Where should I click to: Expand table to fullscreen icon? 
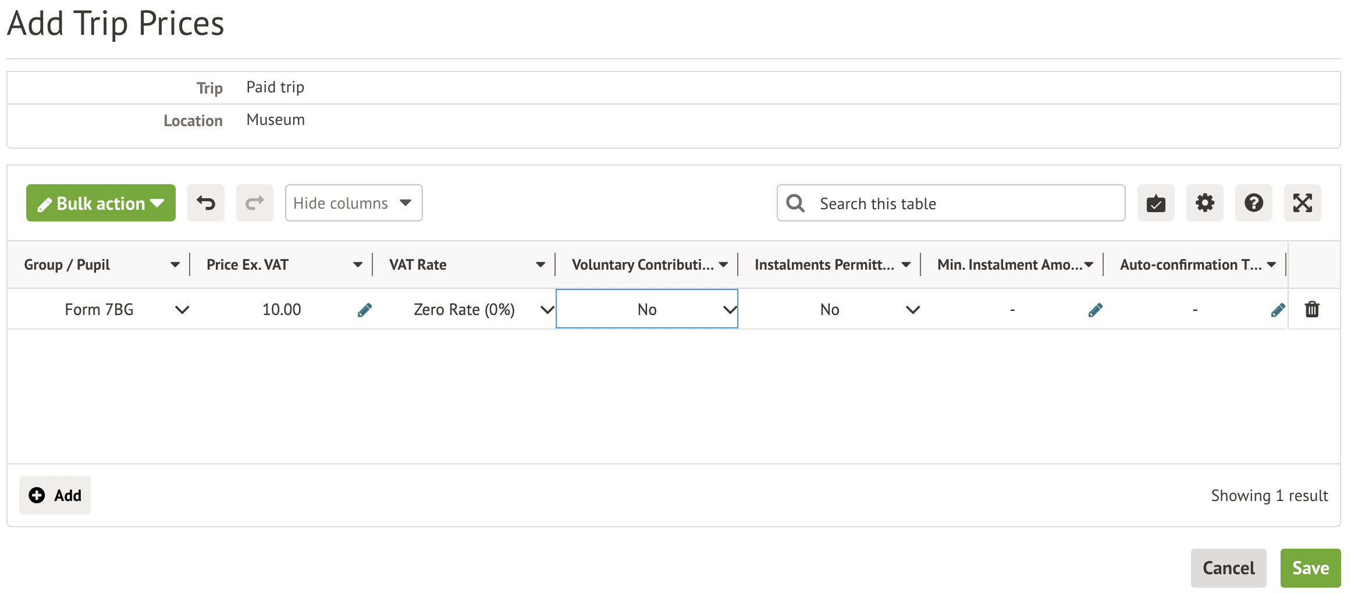coord(1302,203)
